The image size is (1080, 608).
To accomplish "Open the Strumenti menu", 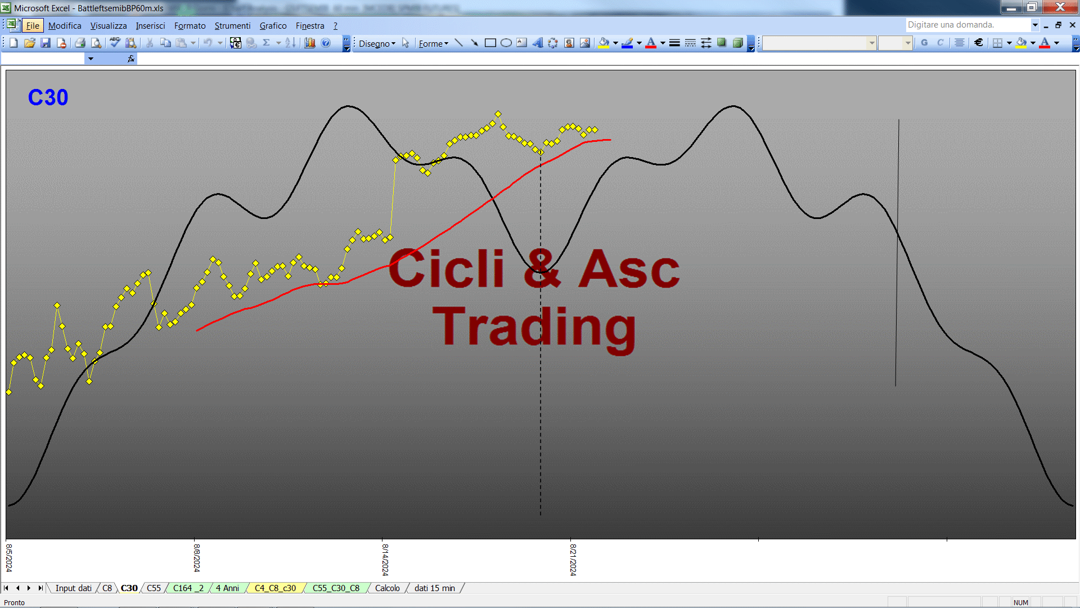I will pyautogui.click(x=232, y=25).
